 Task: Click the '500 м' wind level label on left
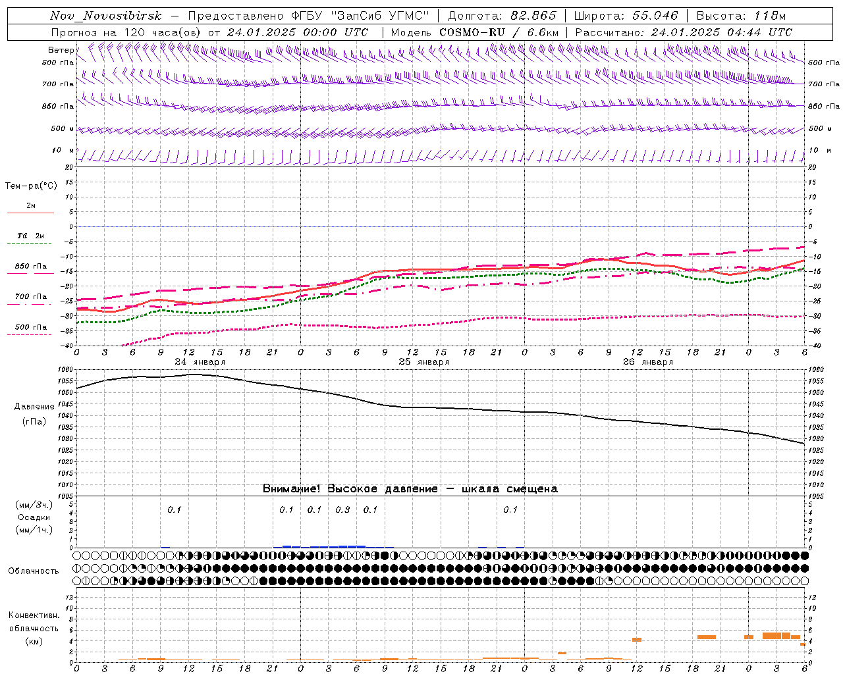(63, 128)
